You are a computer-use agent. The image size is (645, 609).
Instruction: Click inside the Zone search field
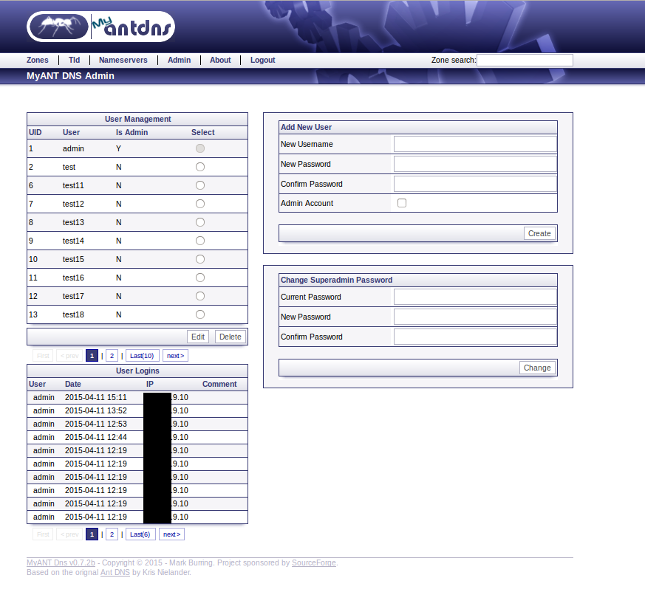click(525, 60)
